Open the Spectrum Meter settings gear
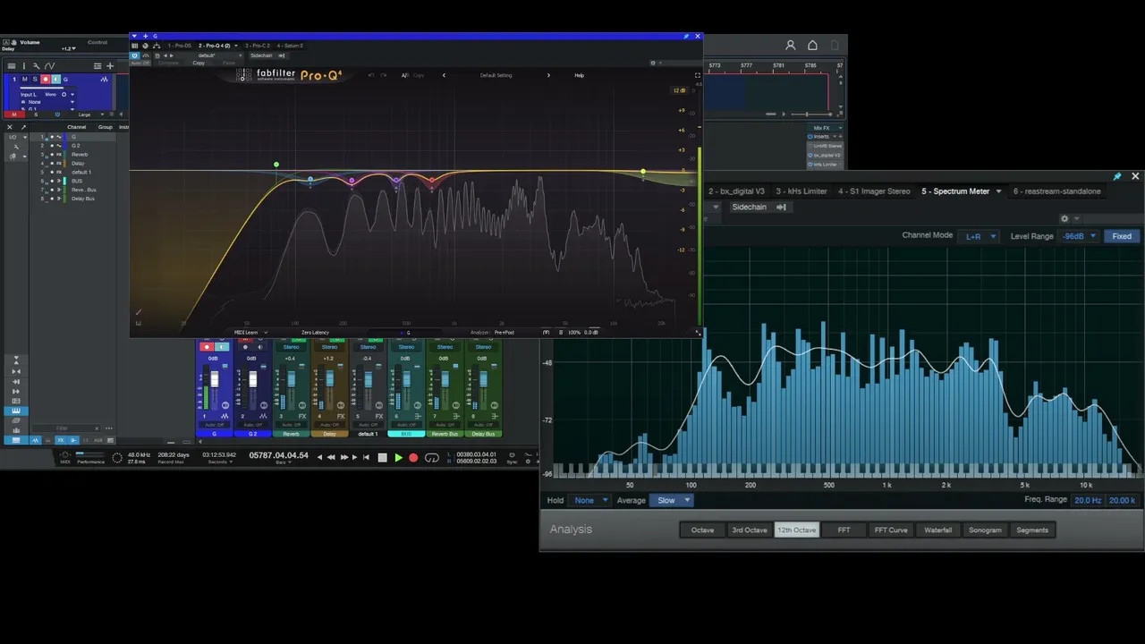 pos(1064,219)
